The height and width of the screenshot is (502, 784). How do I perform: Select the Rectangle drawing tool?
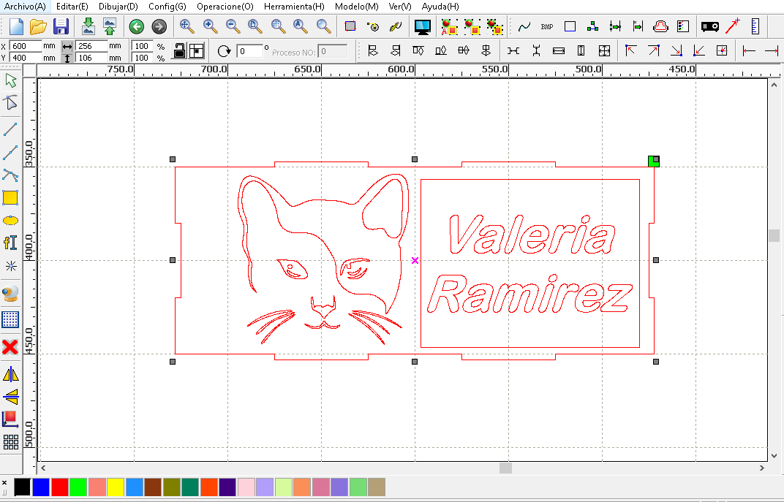10,197
